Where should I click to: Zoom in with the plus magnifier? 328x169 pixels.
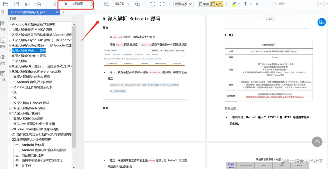coord(138,4)
